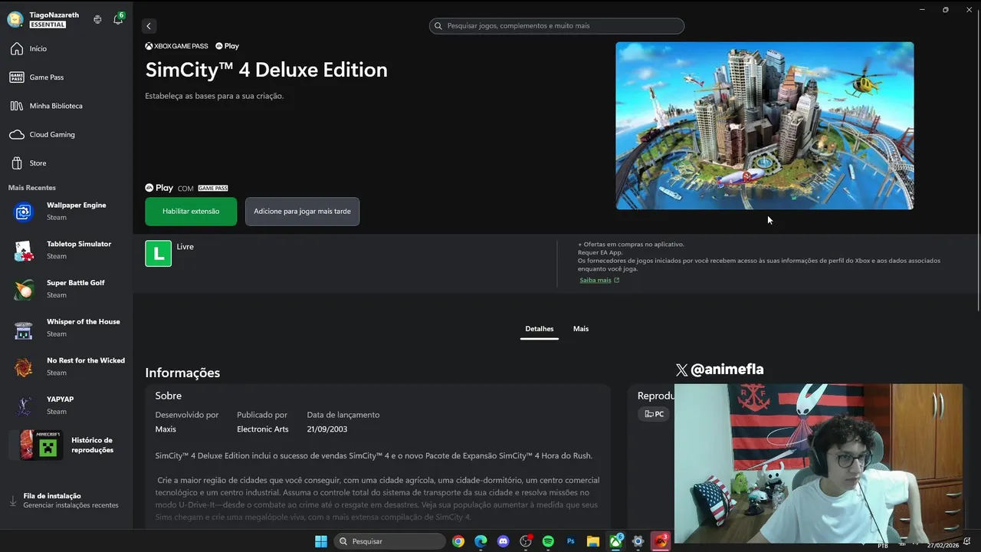Click the taskbar Pesquisar search box
Image resolution: width=981 pixels, height=552 pixels.
click(390, 541)
